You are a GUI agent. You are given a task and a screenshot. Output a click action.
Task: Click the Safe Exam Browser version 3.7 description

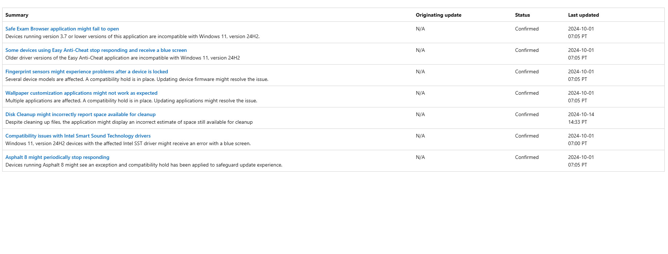[x=132, y=37]
